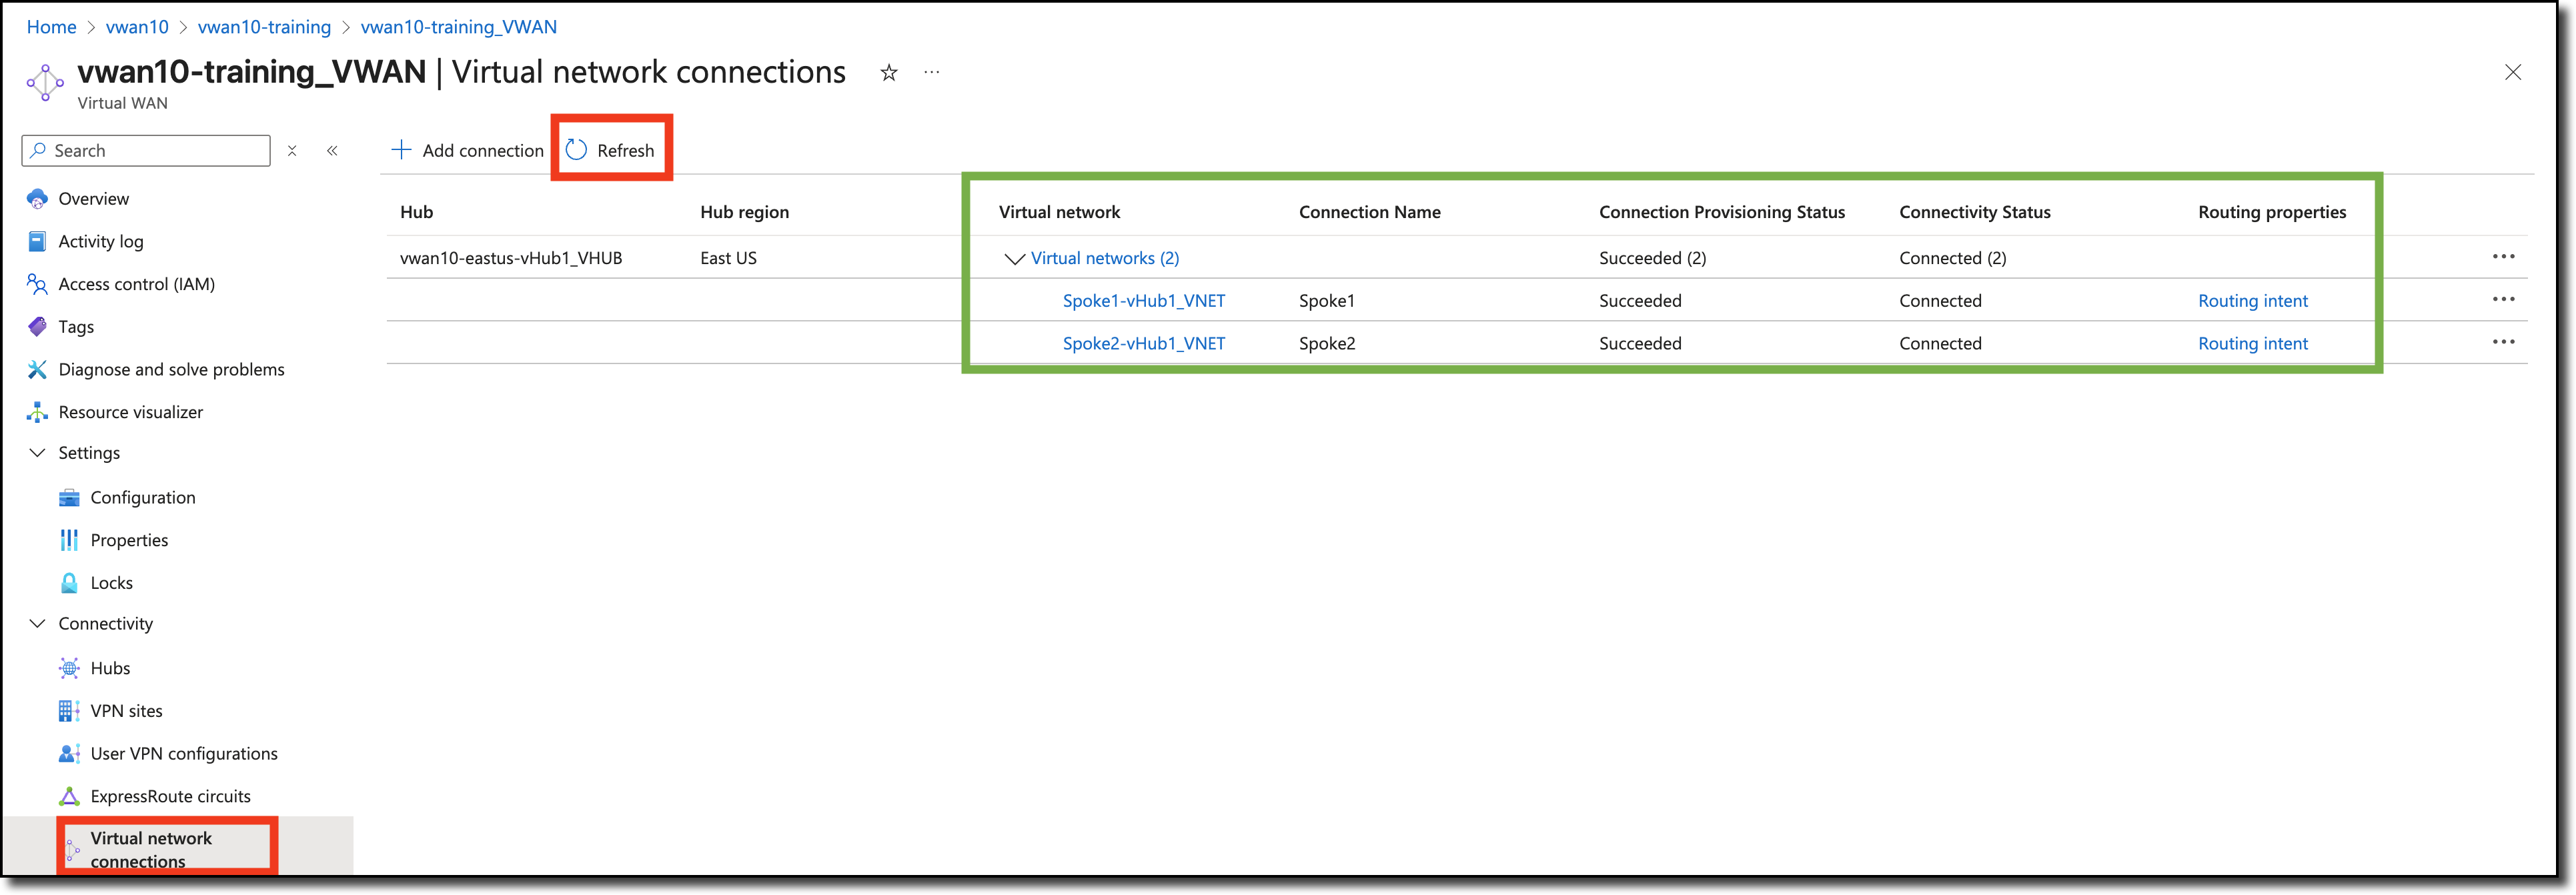Click the Locks padlock icon
This screenshot has width=2576, height=895.
click(69, 583)
